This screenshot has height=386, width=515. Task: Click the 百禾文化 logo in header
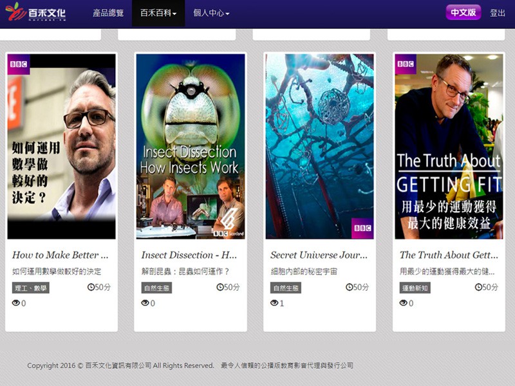tap(36, 13)
